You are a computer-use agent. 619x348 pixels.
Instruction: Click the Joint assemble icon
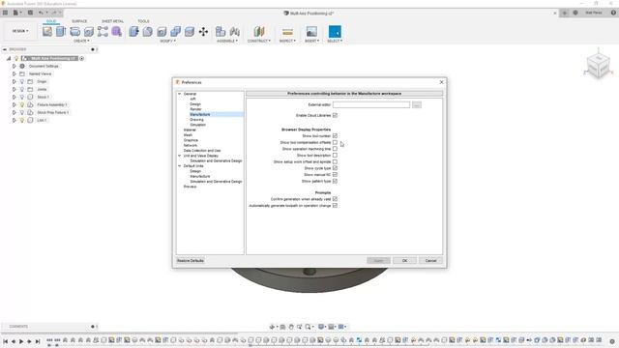(x=234, y=31)
